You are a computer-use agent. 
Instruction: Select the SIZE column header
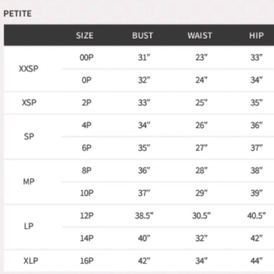(85, 35)
